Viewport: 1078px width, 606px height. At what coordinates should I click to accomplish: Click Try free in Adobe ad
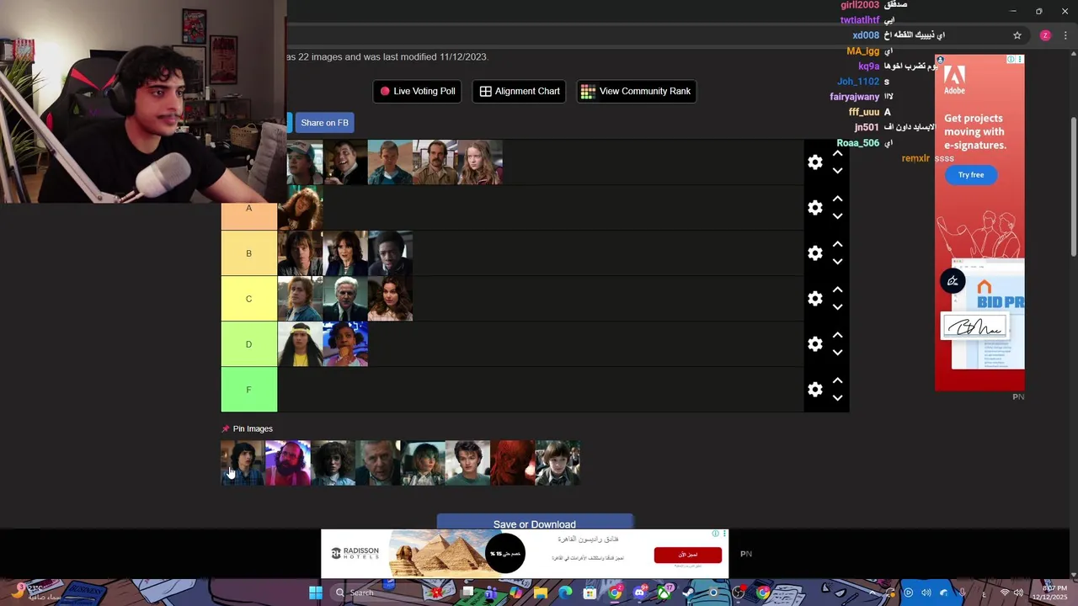[970, 175]
